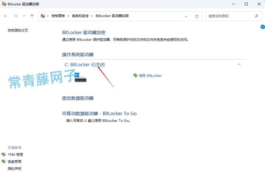Screen dimensions: 265x176
Task: Open 磁盘管理 link
Action: [15, 162]
